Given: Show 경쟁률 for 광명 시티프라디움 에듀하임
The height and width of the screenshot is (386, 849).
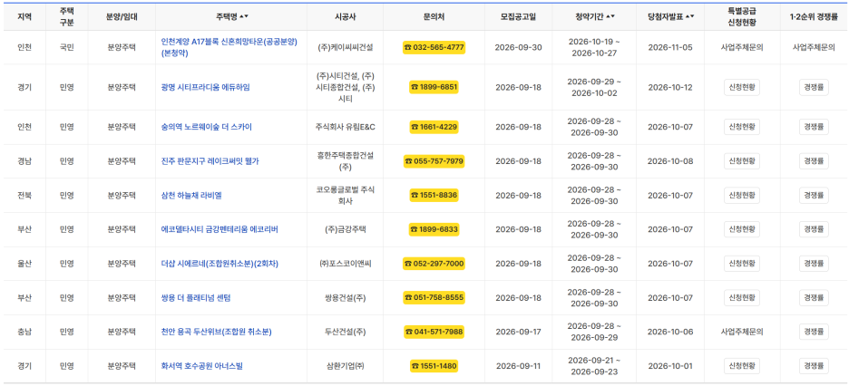Looking at the screenshot, I should (814, 87).
